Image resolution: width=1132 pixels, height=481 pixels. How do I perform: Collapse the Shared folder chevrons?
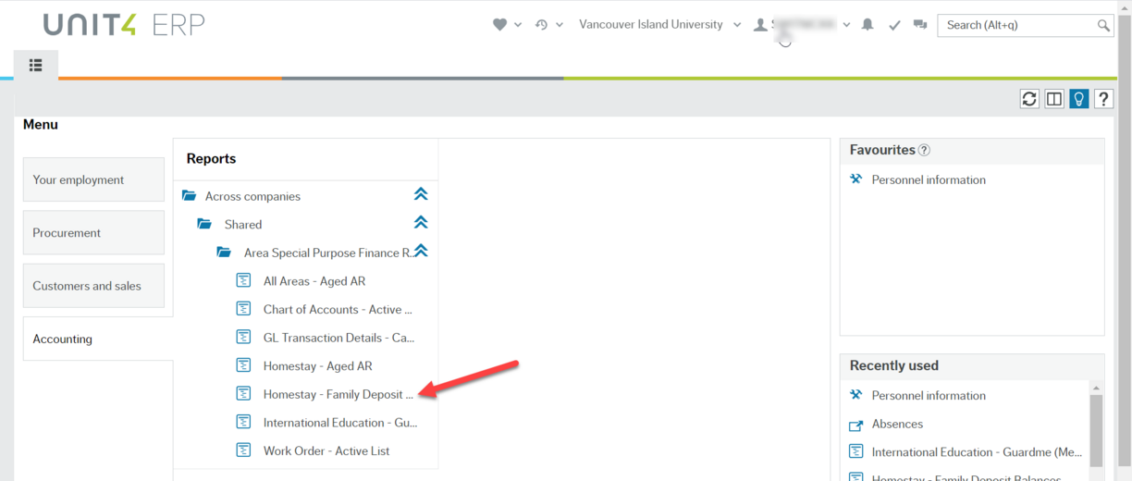pos(421,222)
